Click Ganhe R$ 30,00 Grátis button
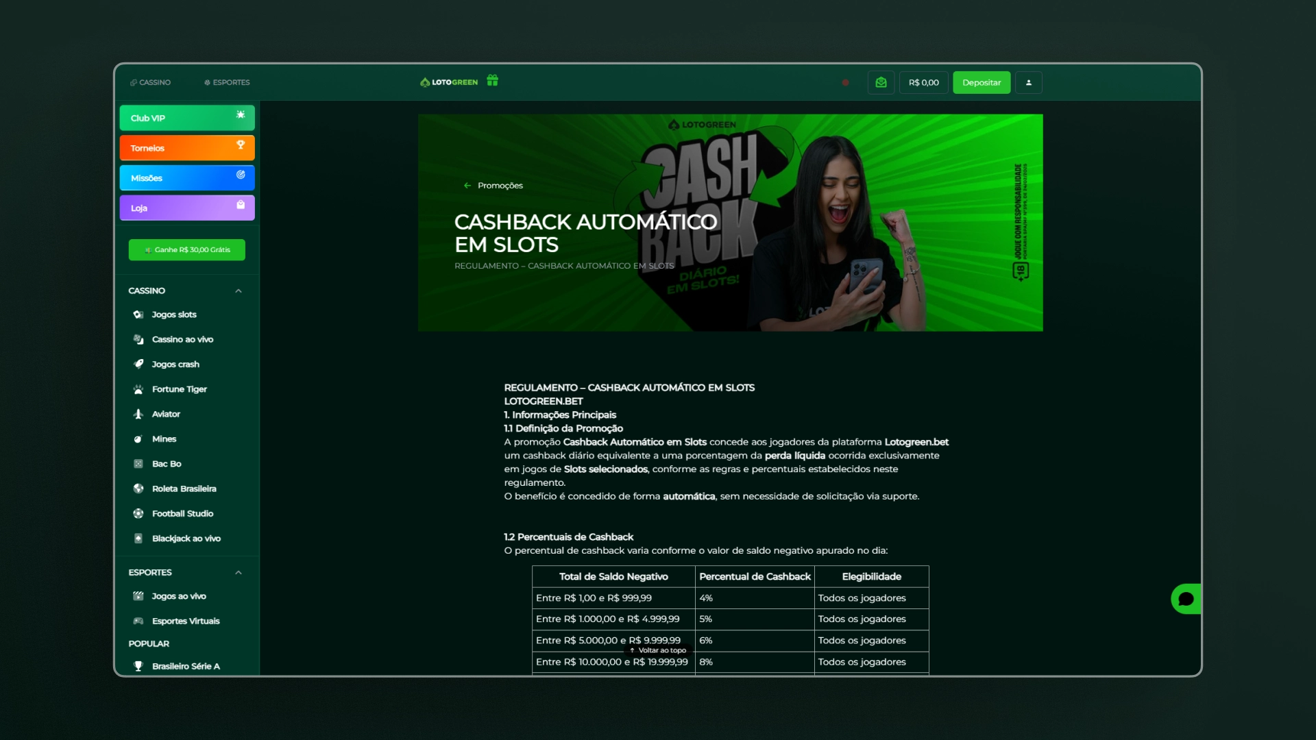 pos(187,250)
